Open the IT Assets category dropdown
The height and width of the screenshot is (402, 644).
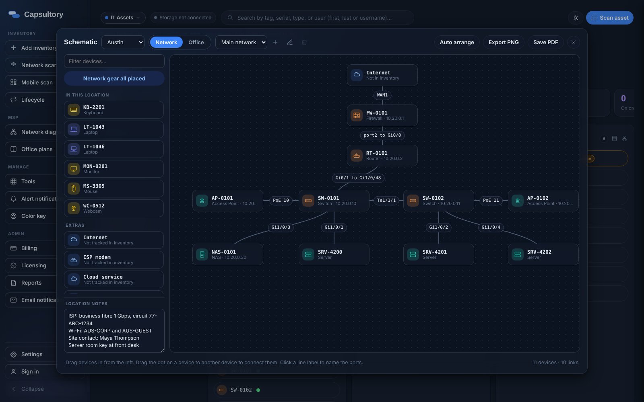tap(123, 18)
